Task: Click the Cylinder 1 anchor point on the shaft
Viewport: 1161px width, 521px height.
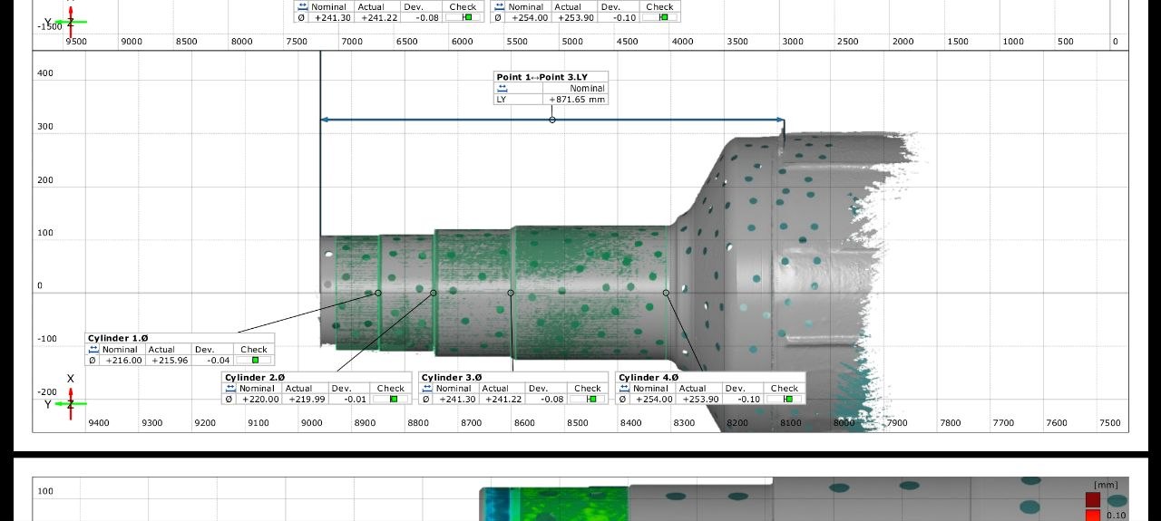Action: [x=378, y=293]
